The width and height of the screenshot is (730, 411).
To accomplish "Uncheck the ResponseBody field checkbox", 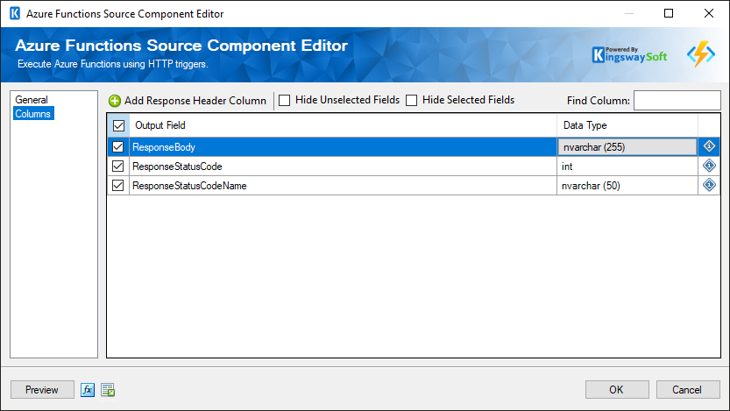I will coord(117,147).
